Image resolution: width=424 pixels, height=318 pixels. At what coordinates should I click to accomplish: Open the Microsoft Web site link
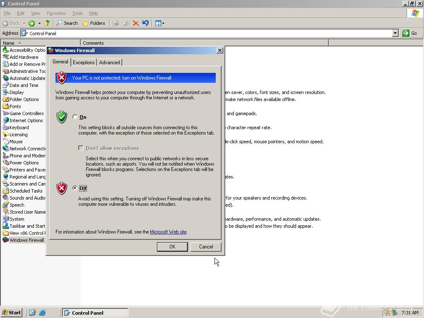[168, 232]
